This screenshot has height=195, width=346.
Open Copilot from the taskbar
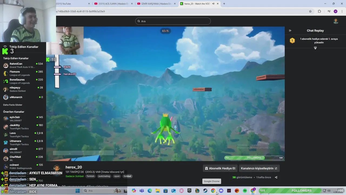(134, 191)
